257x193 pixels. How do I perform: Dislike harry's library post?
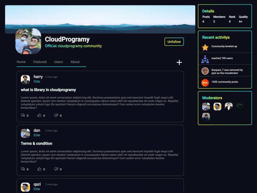click(56, 115)
